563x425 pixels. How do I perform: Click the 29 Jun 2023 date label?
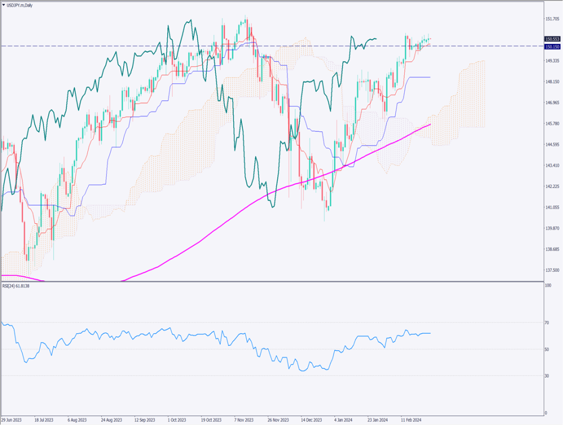click(x=12, y=419)
